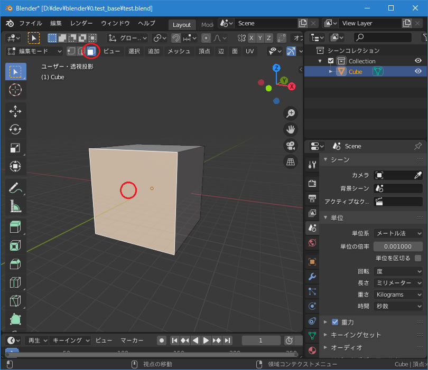Enable the 単位を区切る checkbox
428x370 pixels.
pos(418,258)
